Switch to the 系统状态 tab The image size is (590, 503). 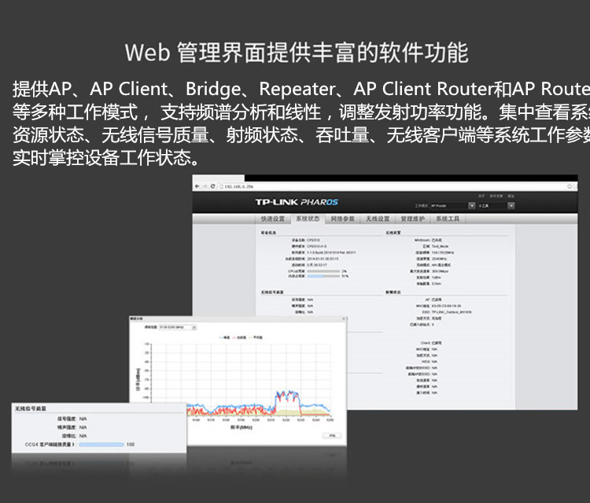click(308, 218)
